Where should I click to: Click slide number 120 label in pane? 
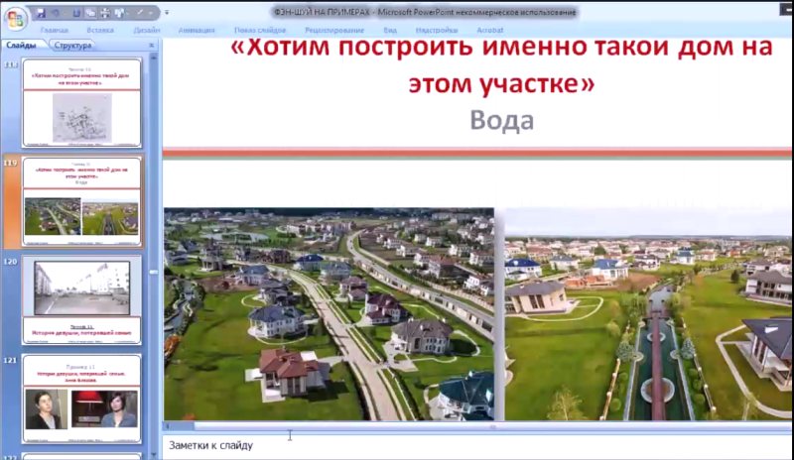click(x=10, y=262)
